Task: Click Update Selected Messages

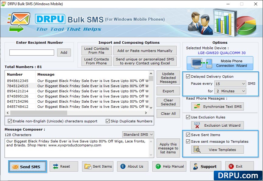Action: coord(168,78)
